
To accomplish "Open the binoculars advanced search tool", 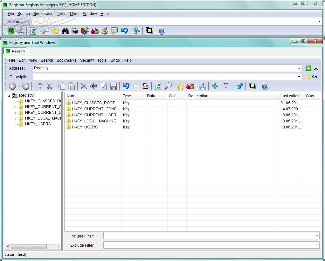I will (x=65, y=31).
